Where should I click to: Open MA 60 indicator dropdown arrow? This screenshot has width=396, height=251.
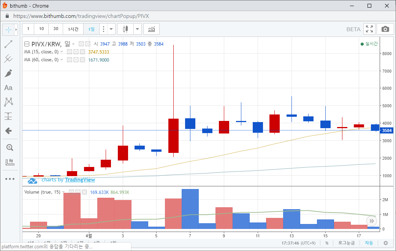tap(62, 60)
